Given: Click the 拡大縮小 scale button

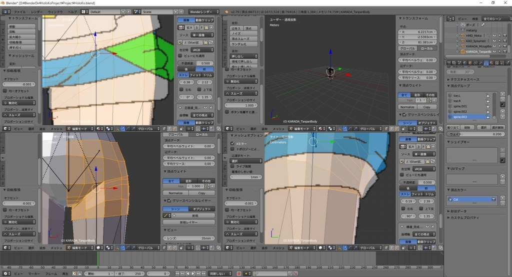Looking at the screenshot, I should tap(21, 37).
